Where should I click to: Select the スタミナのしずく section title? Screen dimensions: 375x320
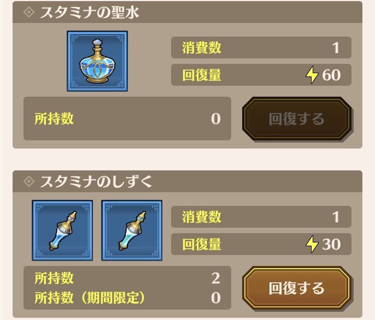[x=96, y=181]
